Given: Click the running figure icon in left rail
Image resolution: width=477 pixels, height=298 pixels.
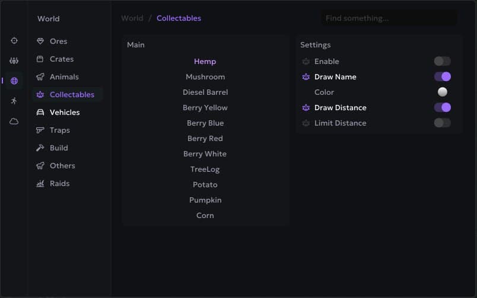Looking at the screenshot, I should [x=14, y=101].
